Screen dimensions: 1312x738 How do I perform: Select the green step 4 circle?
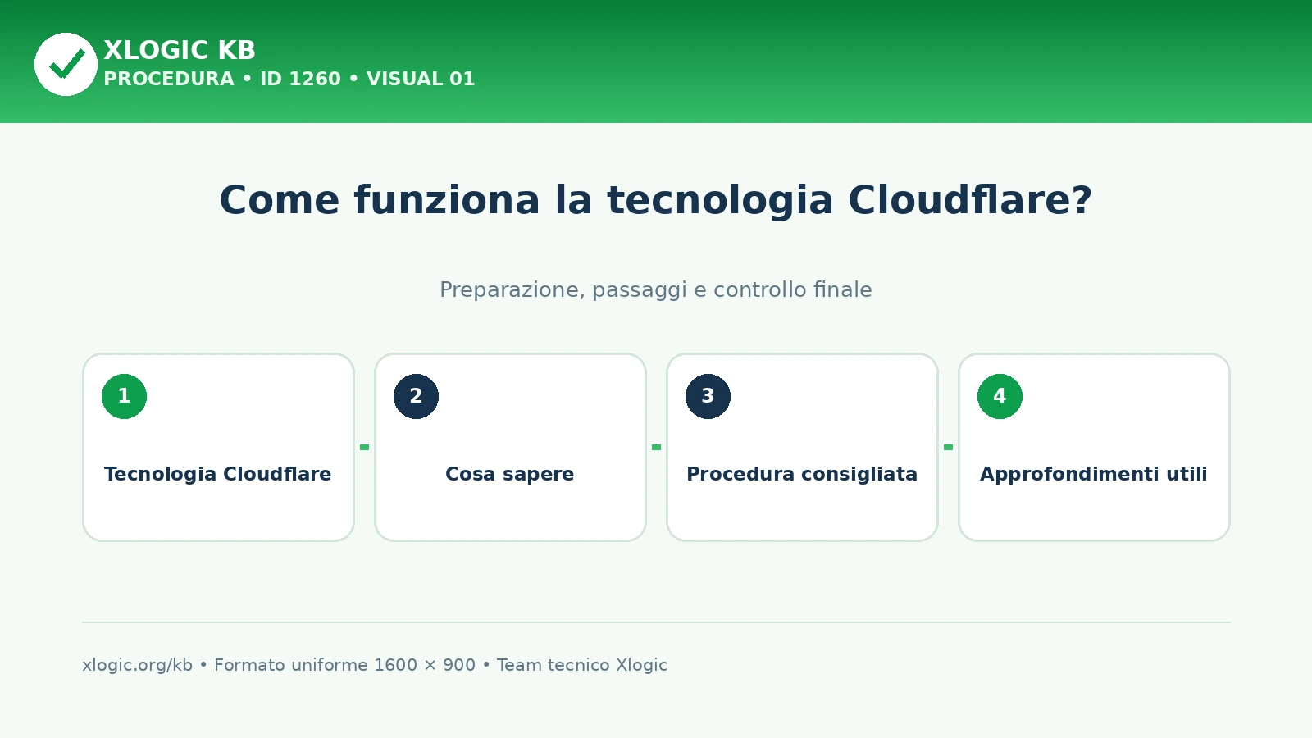click(1000, 396)
